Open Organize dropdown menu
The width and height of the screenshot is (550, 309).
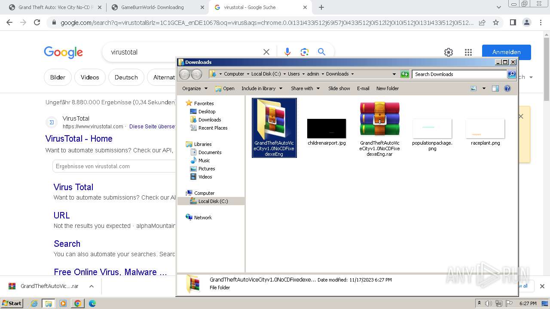[195, 88]
